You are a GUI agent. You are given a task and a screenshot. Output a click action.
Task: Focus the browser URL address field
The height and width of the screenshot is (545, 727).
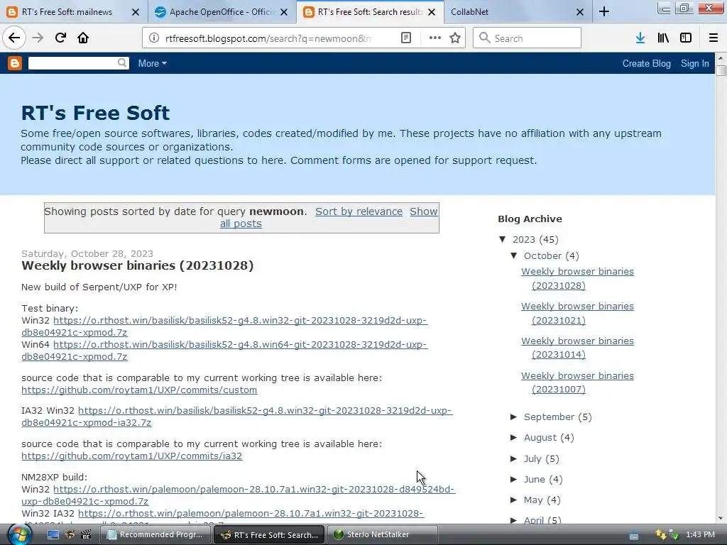[x=268, y=38]
